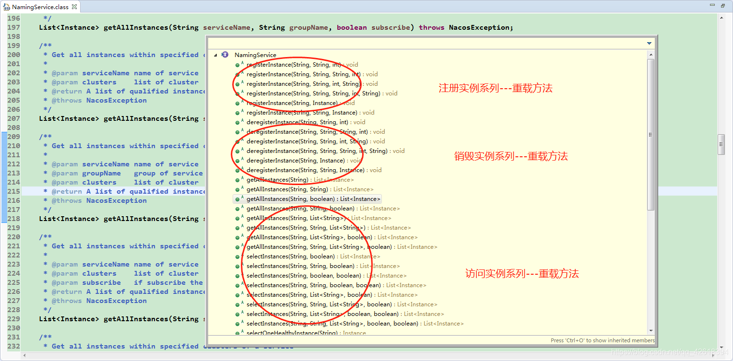Select the NamingService.class editor tab
Viewport: 733px width, 361px height.
(40, 7)
